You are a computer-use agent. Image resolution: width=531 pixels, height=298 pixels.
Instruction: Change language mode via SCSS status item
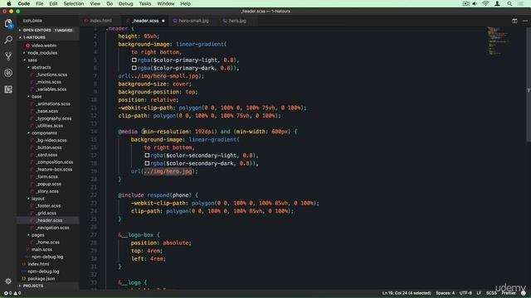tap(491, 293)
